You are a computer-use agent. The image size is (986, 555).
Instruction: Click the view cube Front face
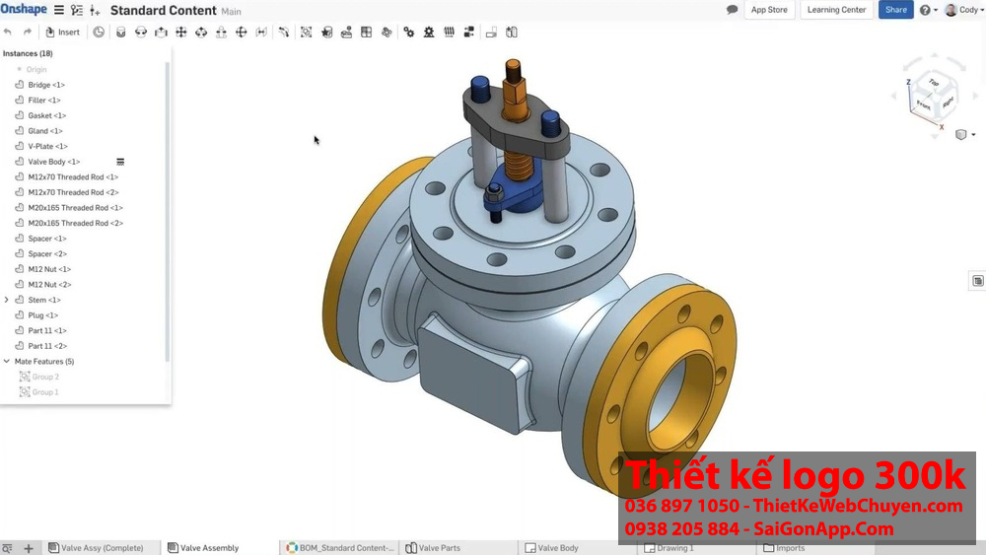(924, 104)
